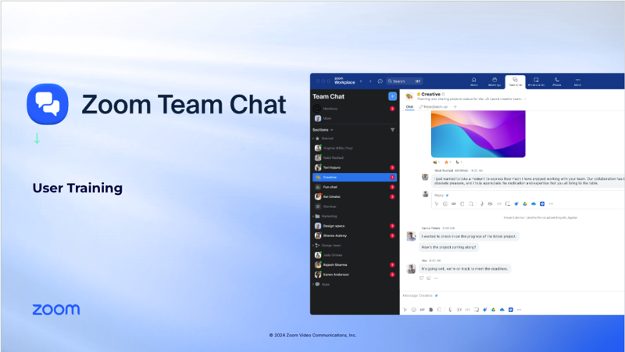
Task: Add a new channel tab with plus
Action: (455, 107)
